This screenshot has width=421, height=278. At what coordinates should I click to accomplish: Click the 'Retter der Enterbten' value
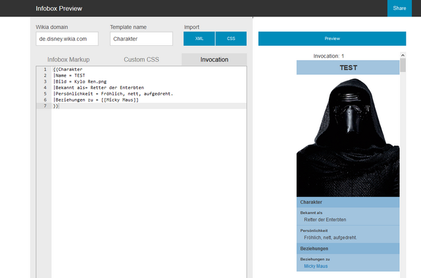(x=325, y=220)
